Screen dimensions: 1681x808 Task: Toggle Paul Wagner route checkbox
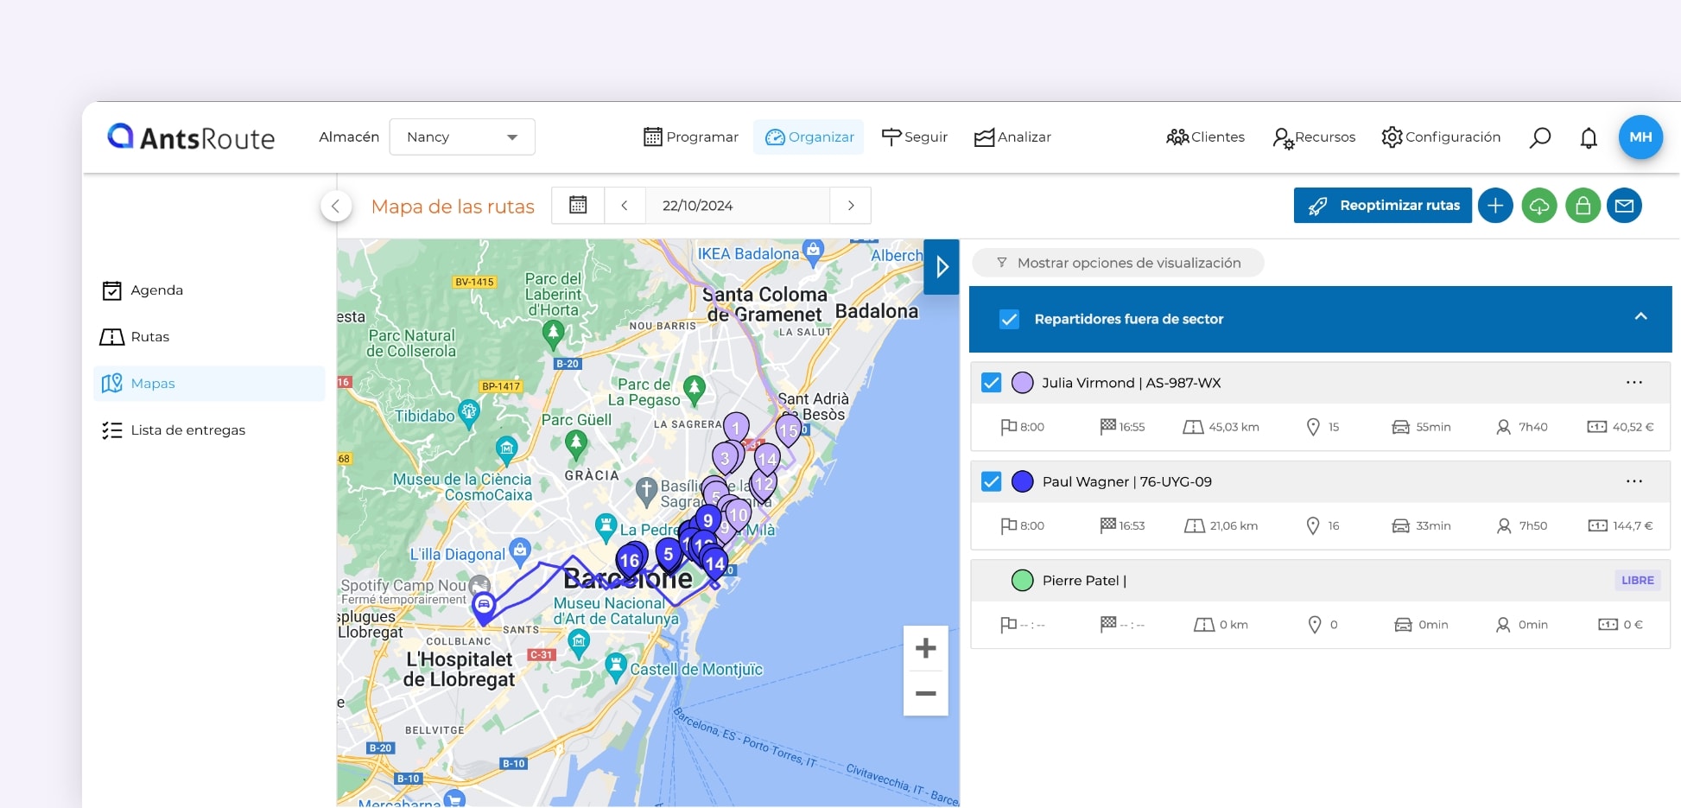(991, 481)
